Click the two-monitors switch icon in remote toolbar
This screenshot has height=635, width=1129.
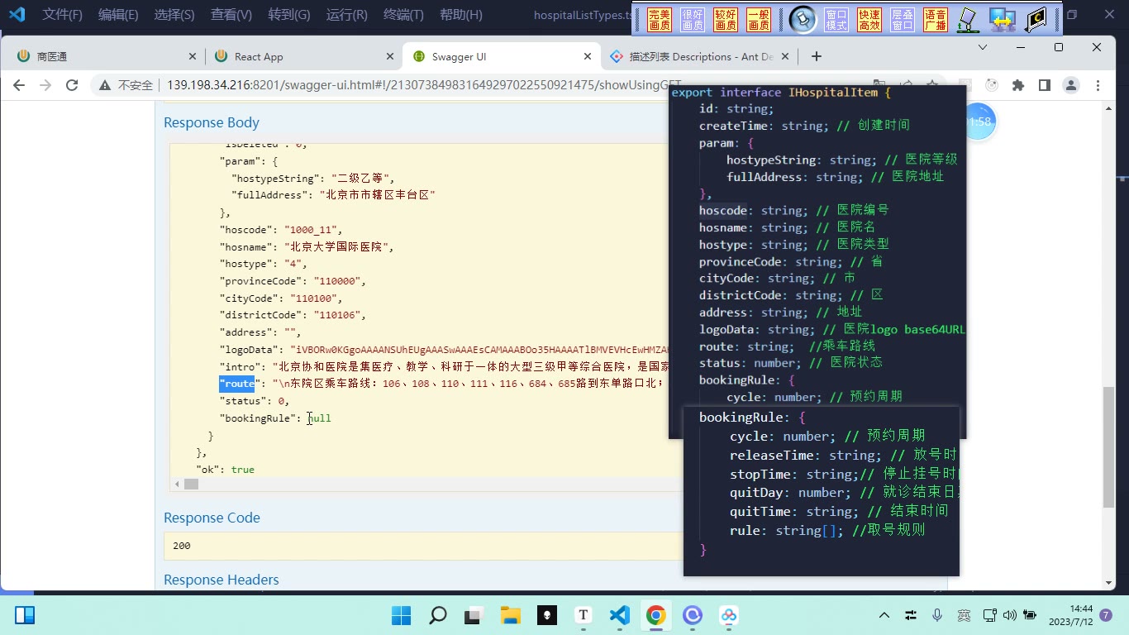1002,20
